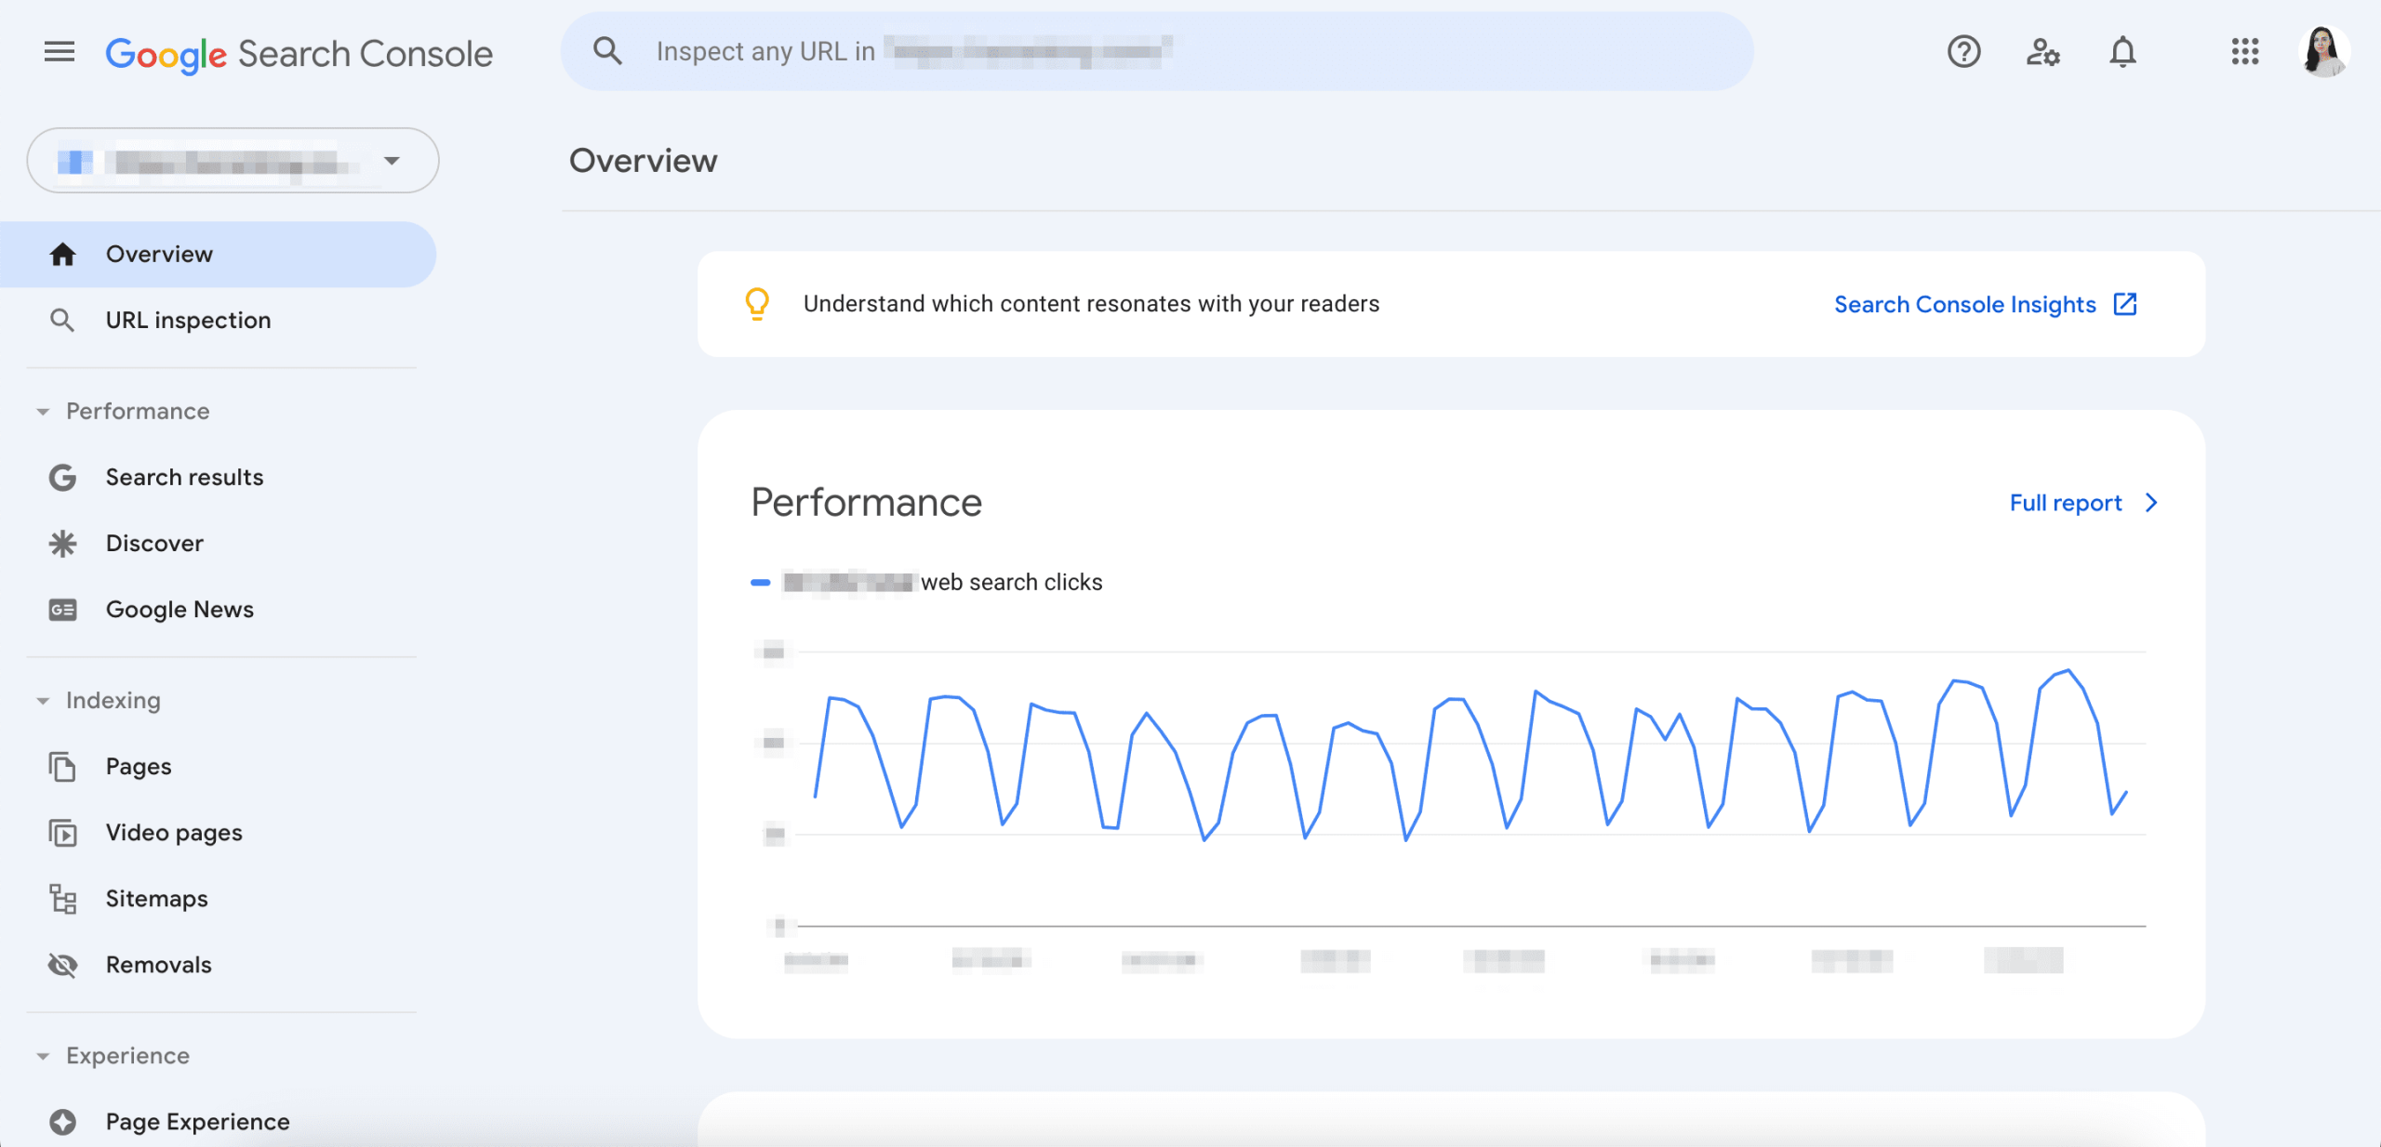Click the web search clicks legend swatch
2381x1147 pixels.
(x=760, y=583)
